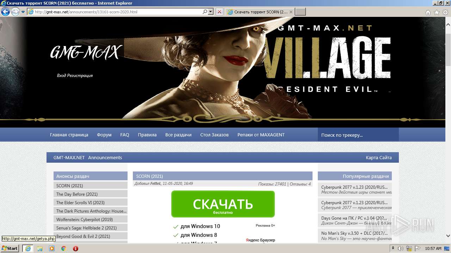Screen dimensions: 451x253
Task: Stop loading with the red X button
Action: tap(220, 12)
